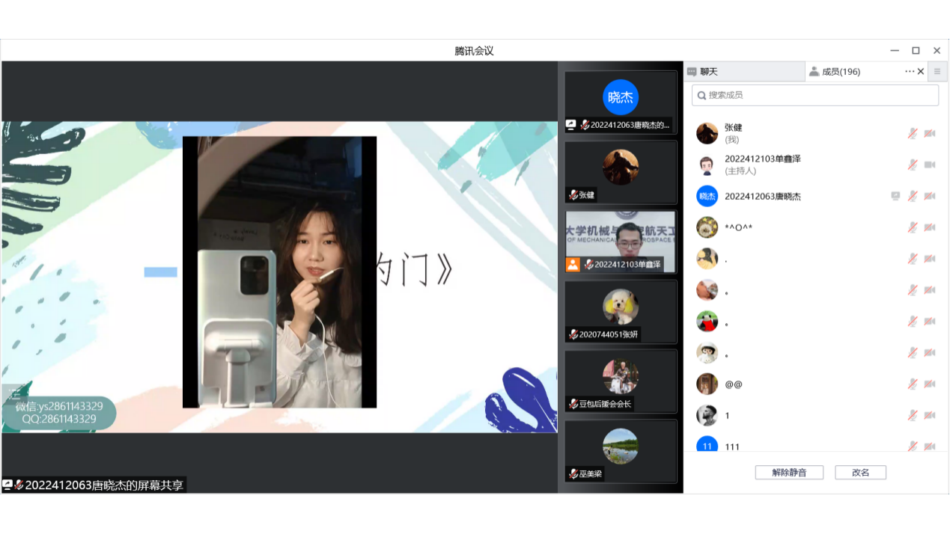This screenshot has height=534, width=950.
Task: Close the 成员 members tab
Action: coord(921,72)
